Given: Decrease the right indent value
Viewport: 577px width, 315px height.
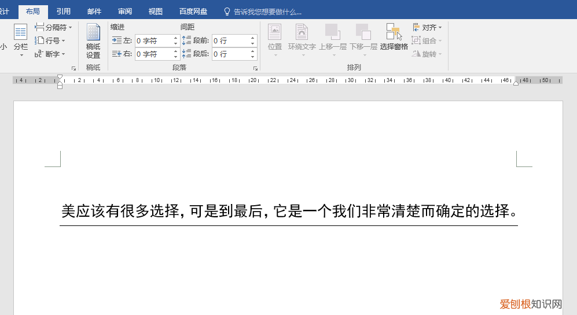Looking at the screenshot, I should pyautogui.click(x=175, y=57).
